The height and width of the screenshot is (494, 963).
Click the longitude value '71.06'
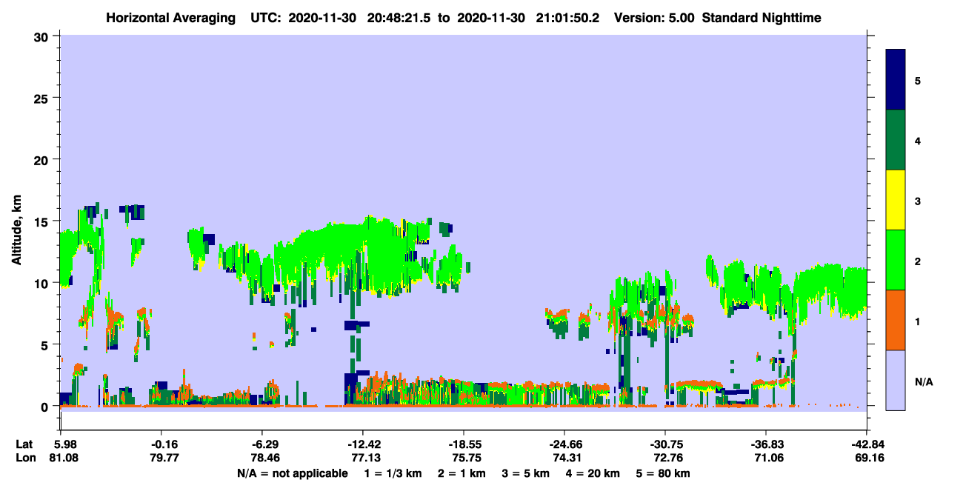click(770, 458)
